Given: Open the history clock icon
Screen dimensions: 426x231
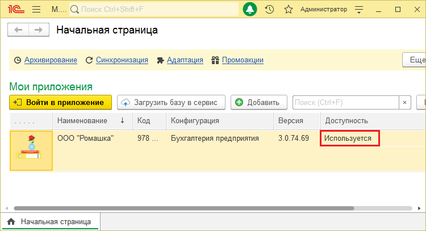Looking at the screenshot, I should pos(269,10).
